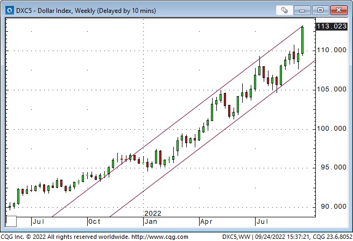Screen dimensions: 353x241
Task: Click the http://www.cqg.com text in footer
Action: [x=160, y=237]
